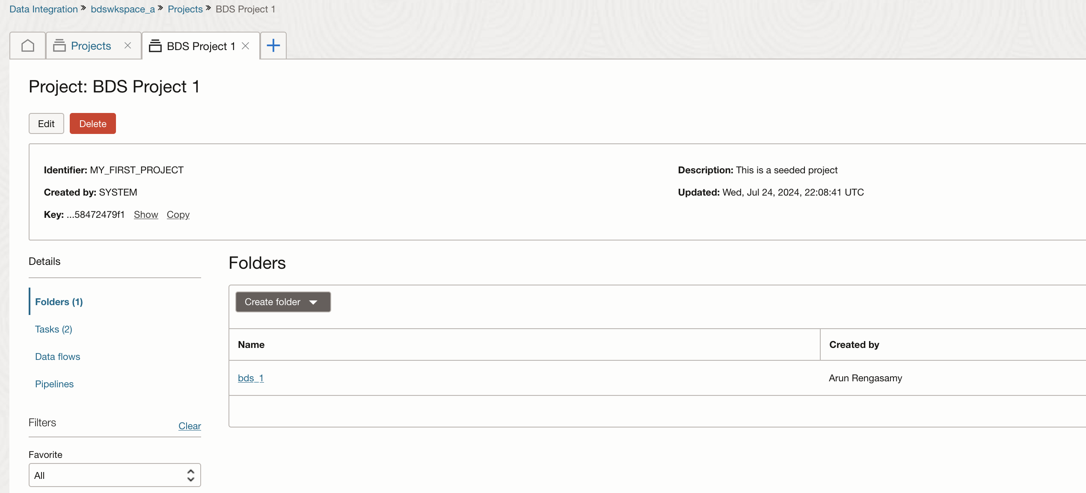Copy the project key

pyautogui.click(x=178, y=214)
